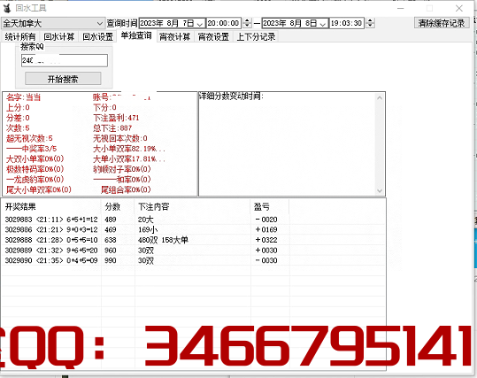This screenshot has width=477, height=378.
Task: Go to the 宵夜计算 tab
Action: tap(175, 37)
